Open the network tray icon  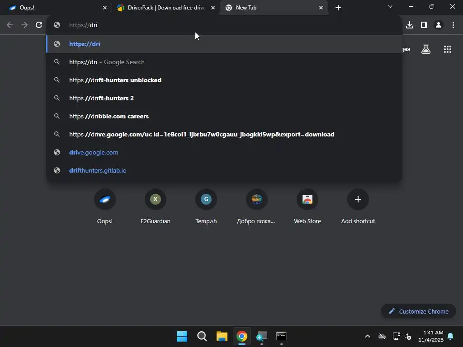point(396,336)
